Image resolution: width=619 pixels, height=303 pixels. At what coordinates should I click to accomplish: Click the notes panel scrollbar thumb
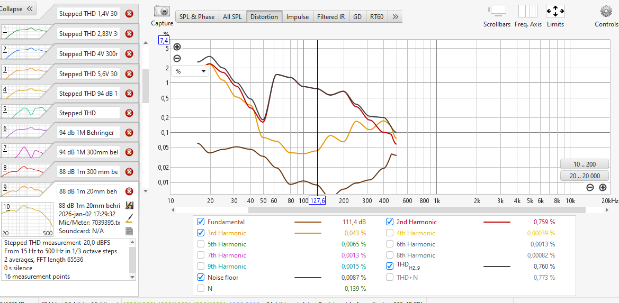coord(132,261)
